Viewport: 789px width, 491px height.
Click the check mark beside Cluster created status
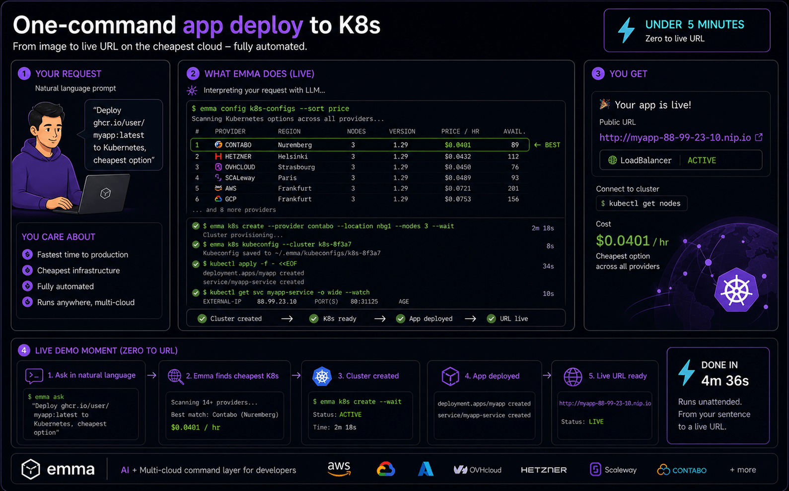tap(202, 319)
